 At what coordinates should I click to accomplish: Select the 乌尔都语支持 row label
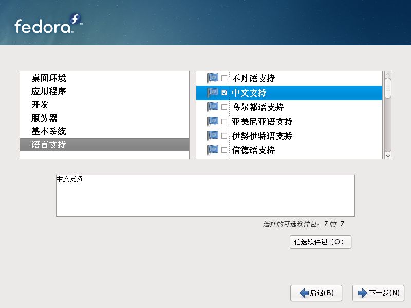[x=258, y=107]
